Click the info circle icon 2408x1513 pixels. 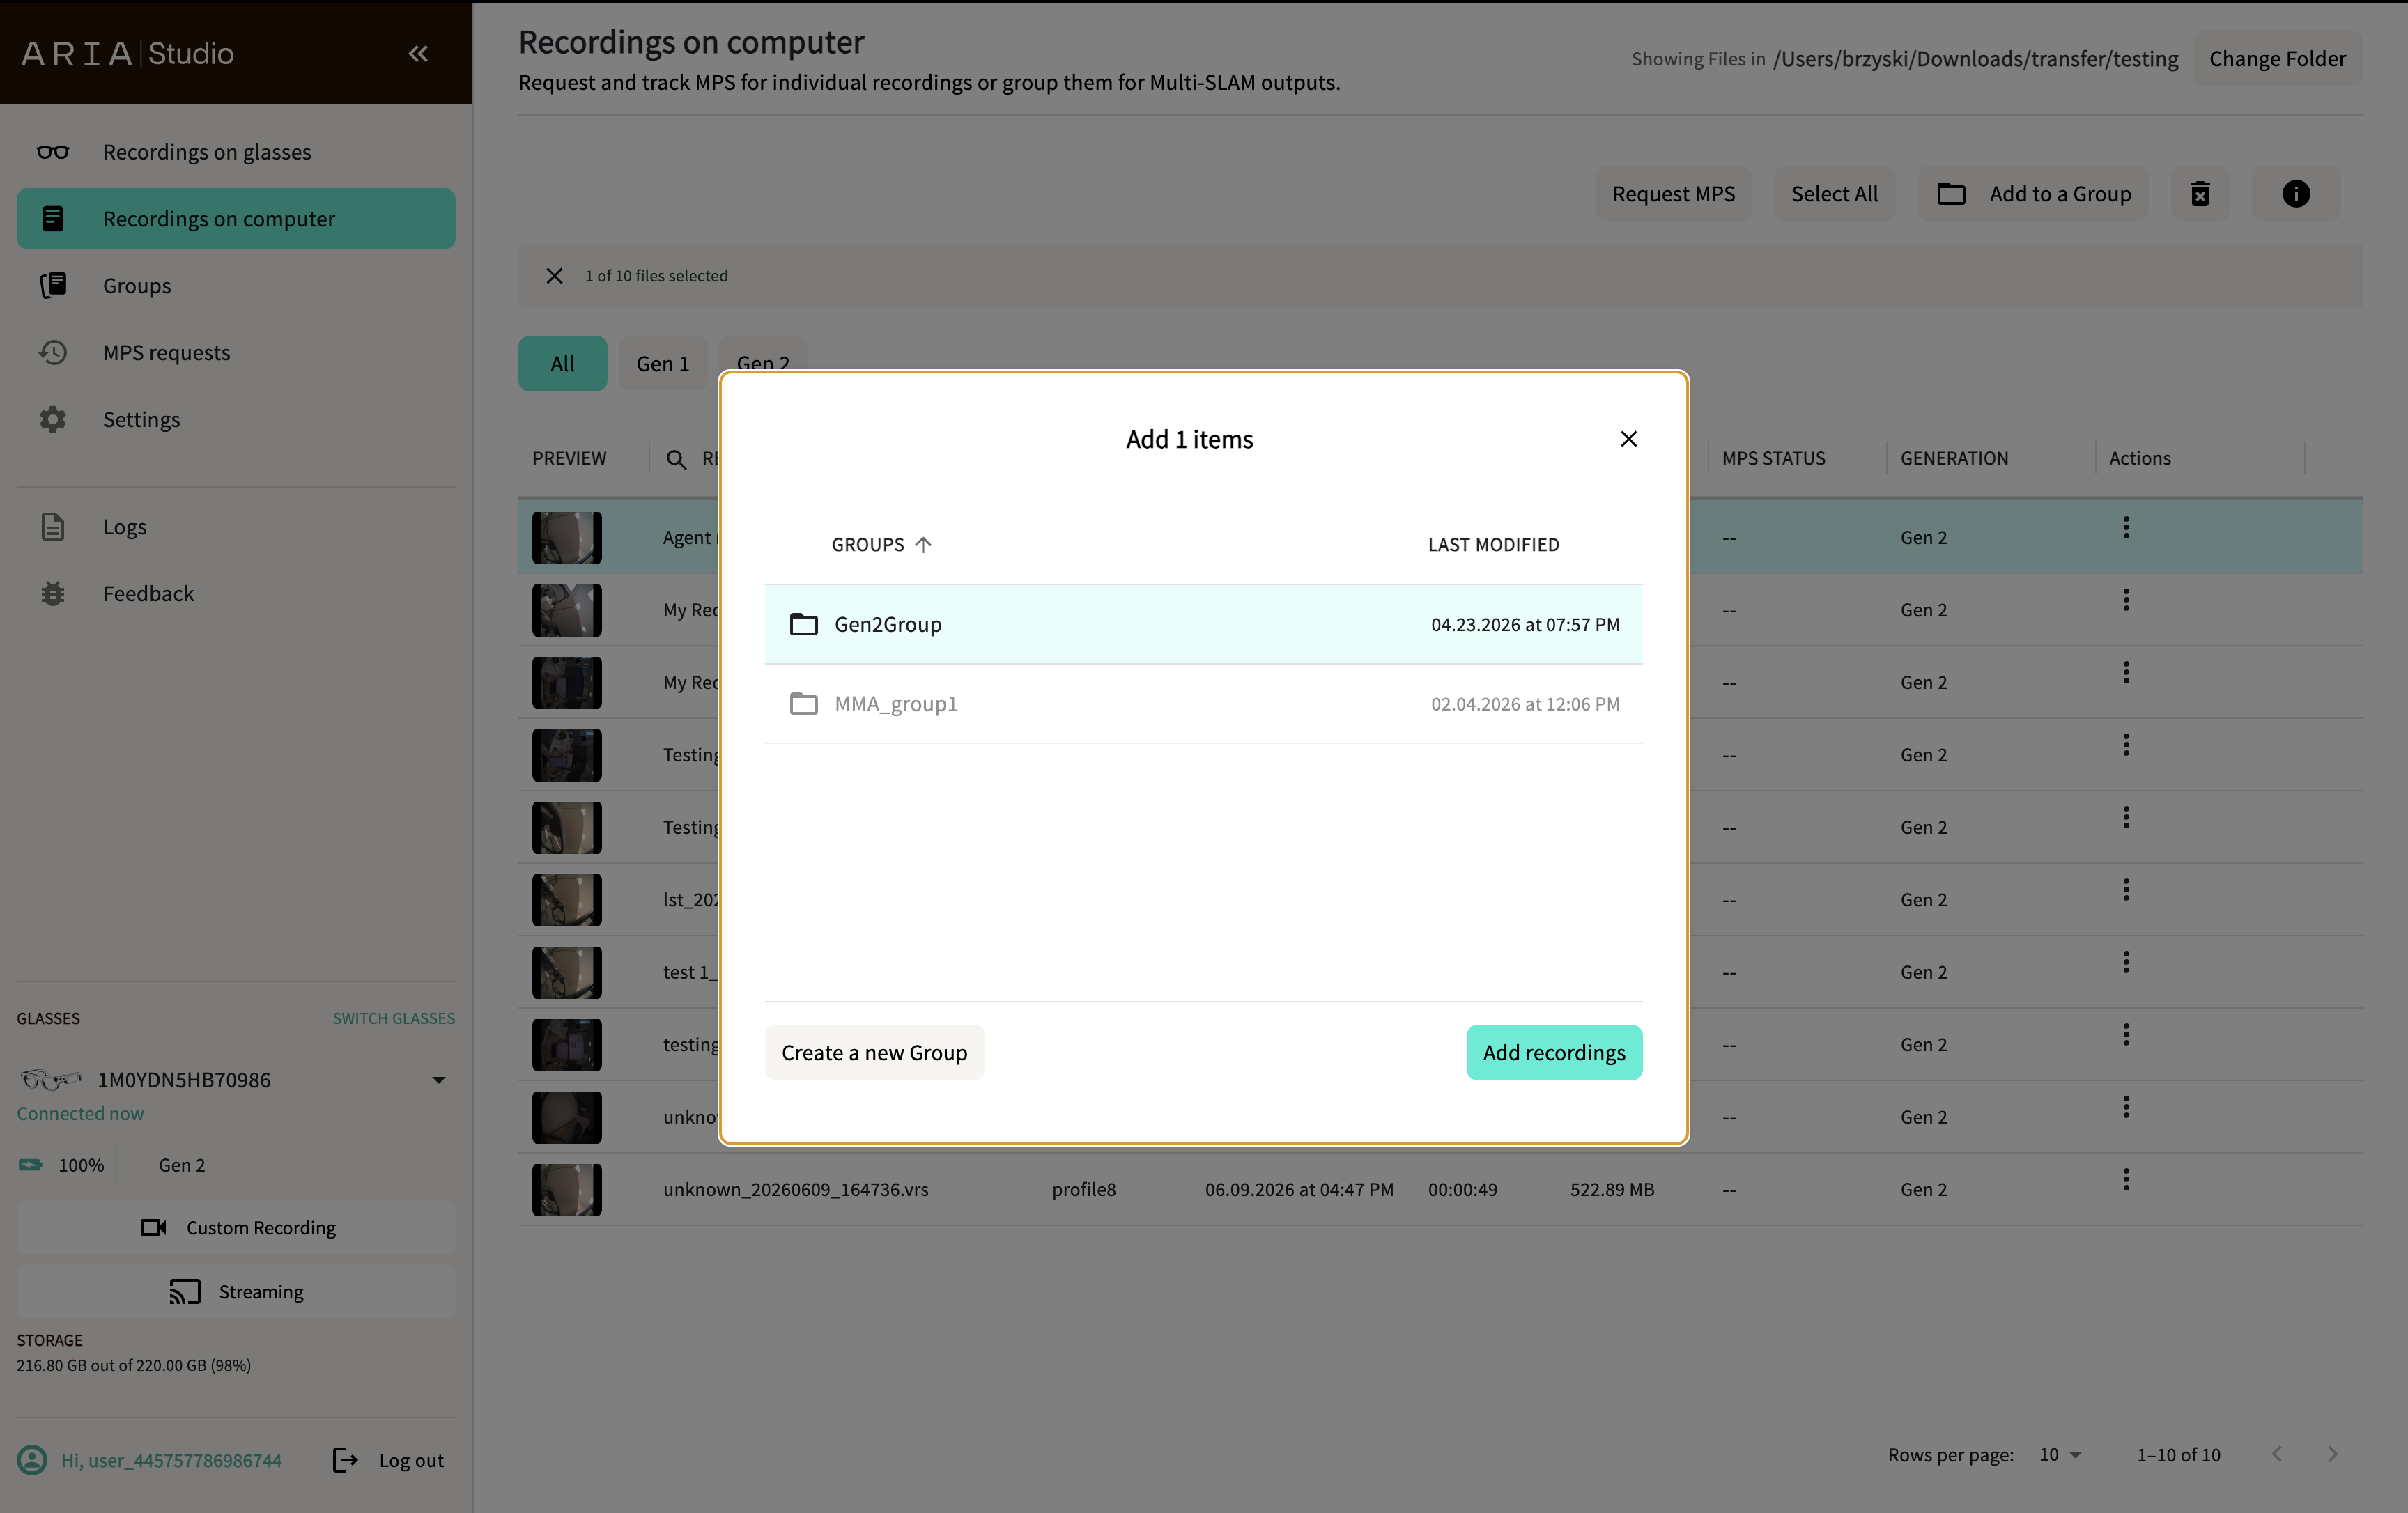coord(2296,194)
